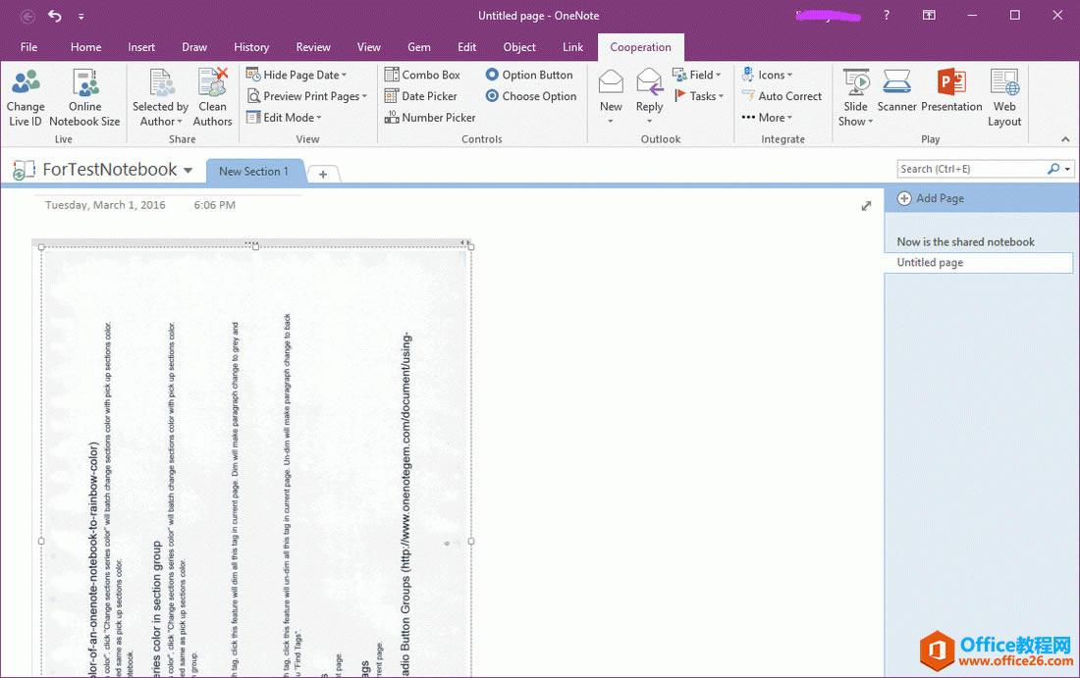The height and width of the screenshot is (678, 1080).
Task: Insert a Combo Box control
Action: (422, 75)
